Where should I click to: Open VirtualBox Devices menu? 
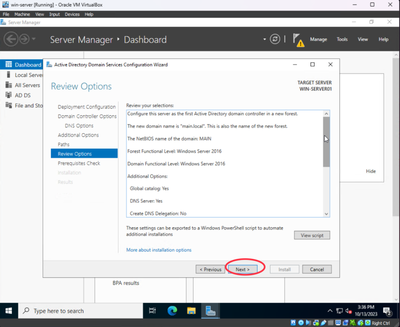point(72,15)
